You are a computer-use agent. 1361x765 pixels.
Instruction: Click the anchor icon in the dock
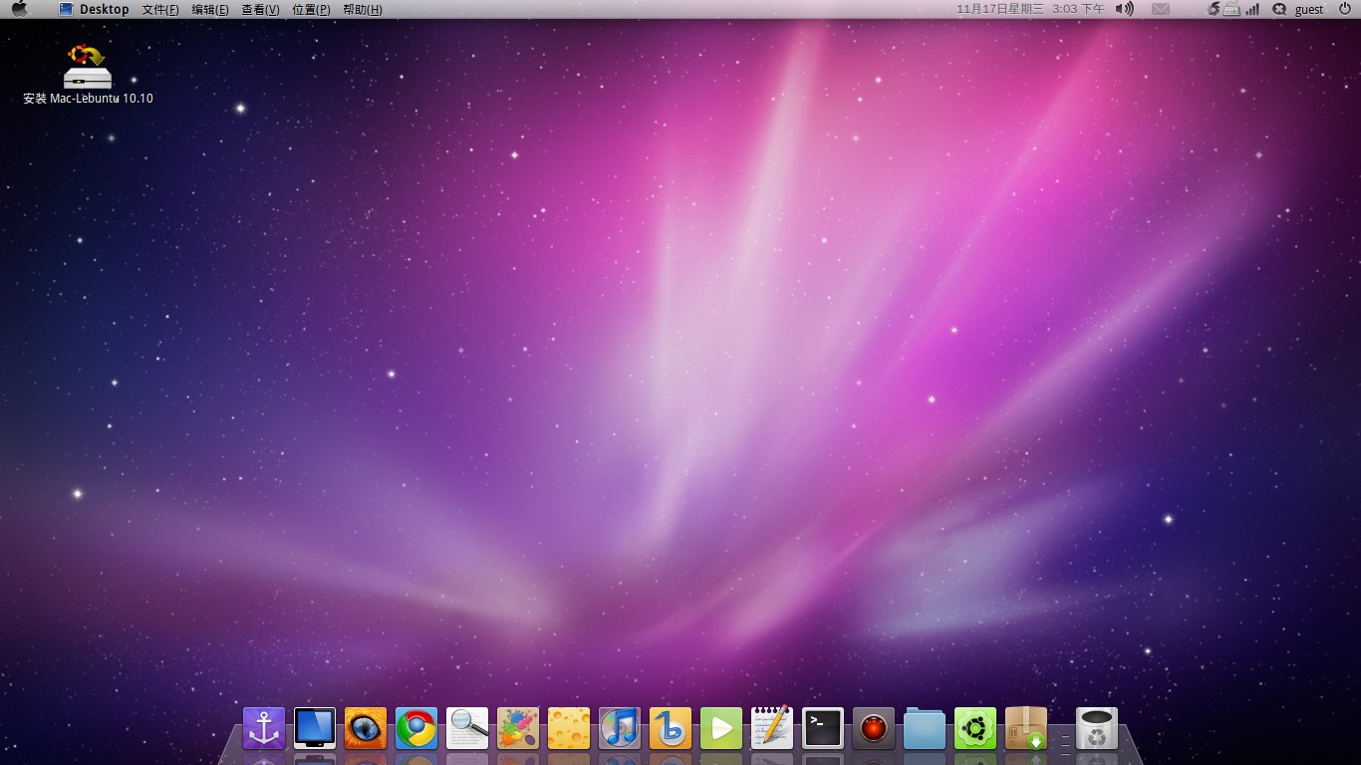(x=264, y=728)
